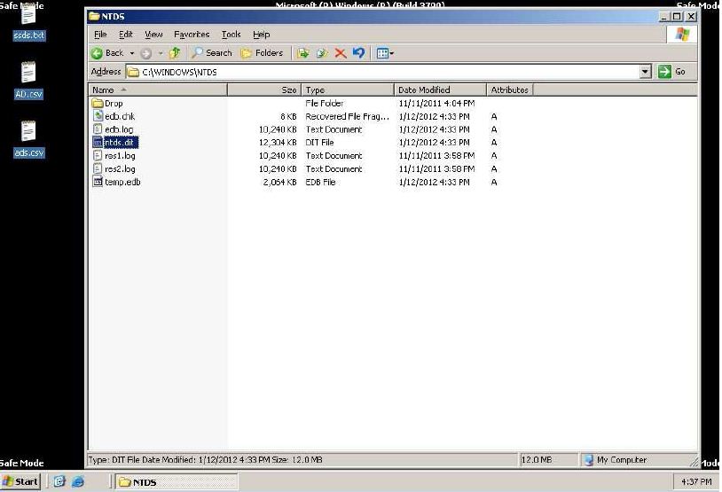Open the Tools menu
Viewport: 722px width, 492px height.
231,35
